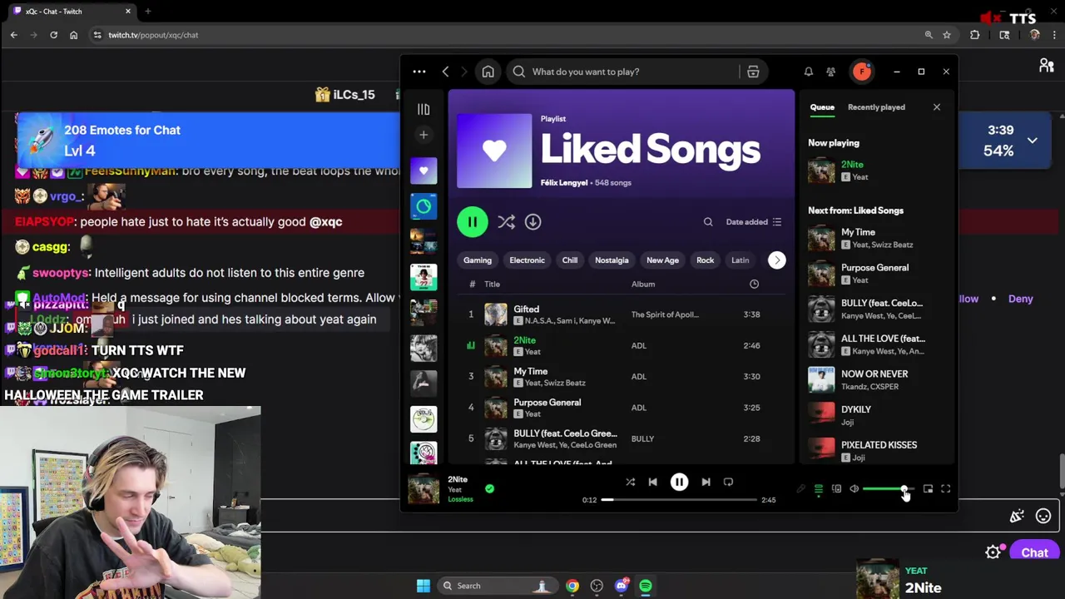1065x599 pixels.
Task: Enable repeat in the player bar
Action: coord(728,483)
